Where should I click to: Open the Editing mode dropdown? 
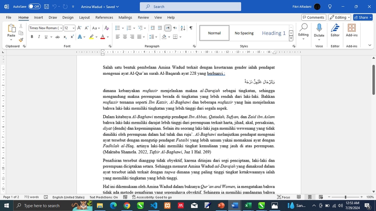coord(340,18)
